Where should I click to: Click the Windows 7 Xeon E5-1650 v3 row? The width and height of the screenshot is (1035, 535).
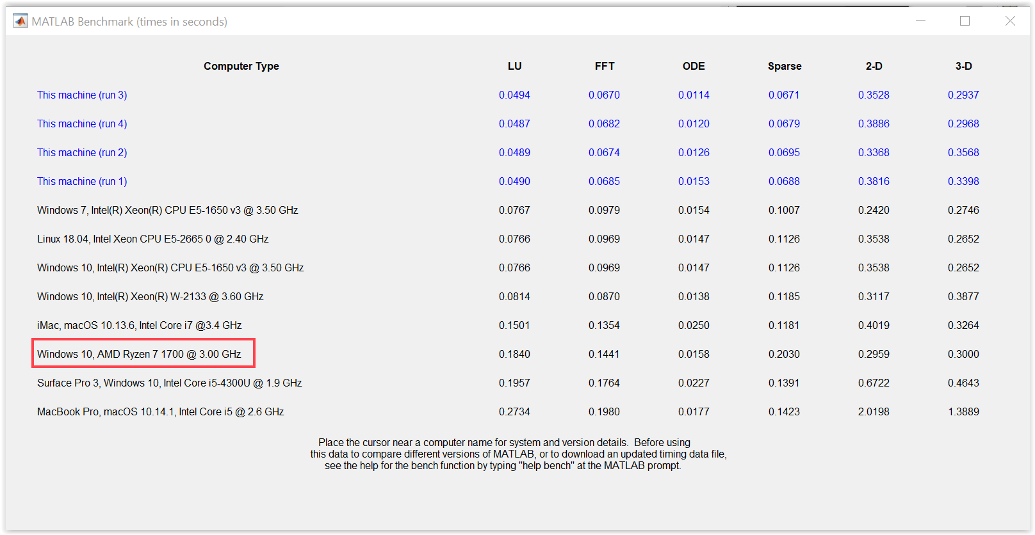(168, 210)
